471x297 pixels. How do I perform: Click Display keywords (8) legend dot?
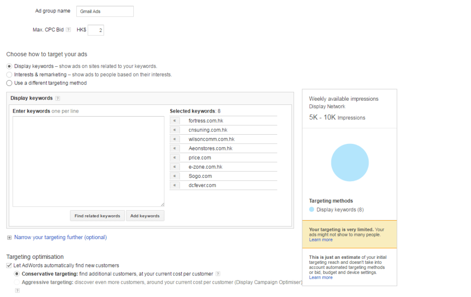pos(311,209)
